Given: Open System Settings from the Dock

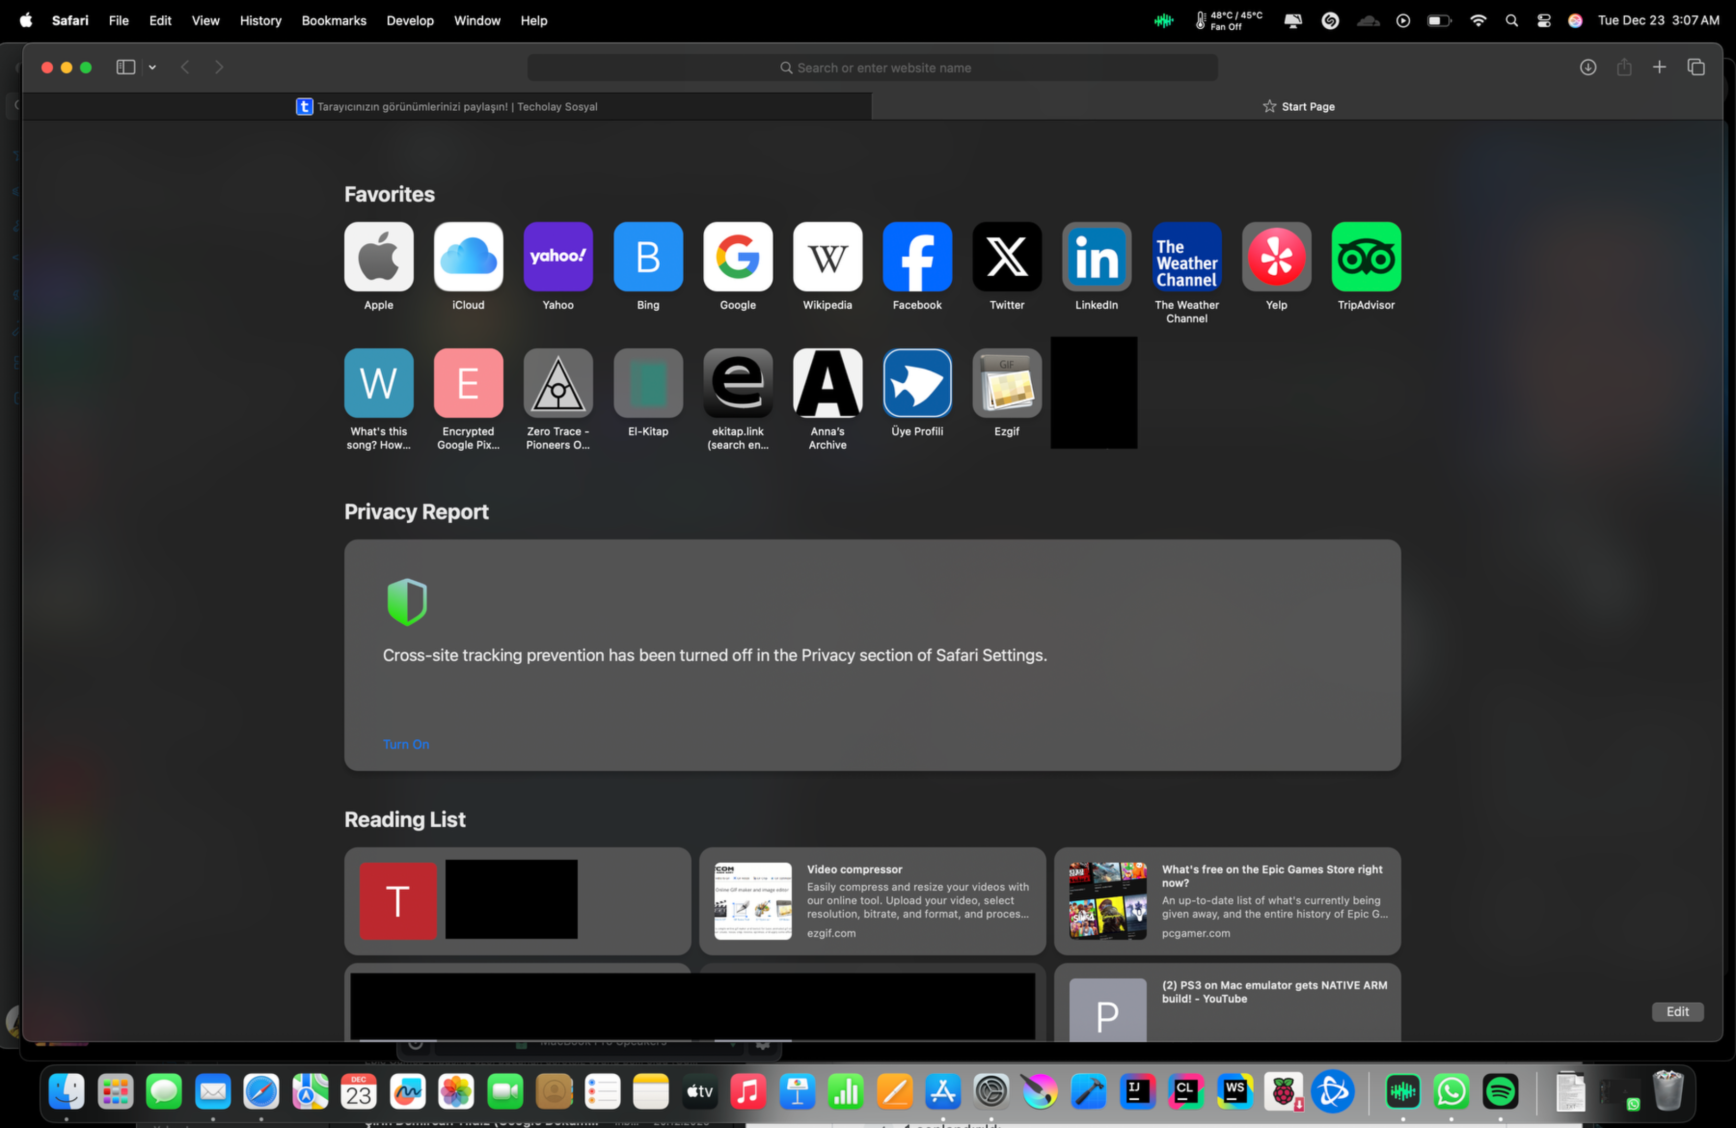Looking at the screenshot, I should [x=991, y=1091].
